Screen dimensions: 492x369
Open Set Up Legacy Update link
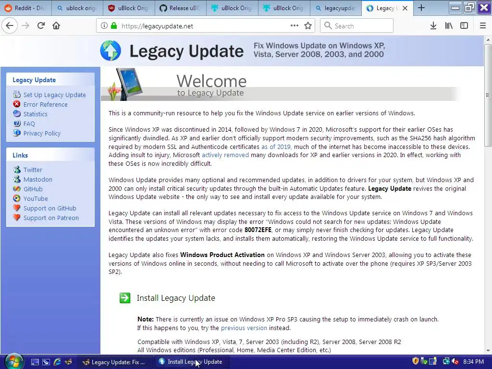click(x=55, y=95)
